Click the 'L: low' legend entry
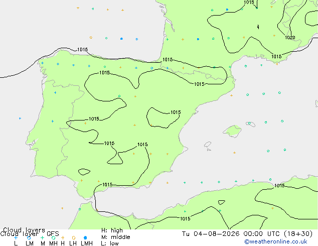Screen dimensions: 318x246 click(x=110, y=243)
